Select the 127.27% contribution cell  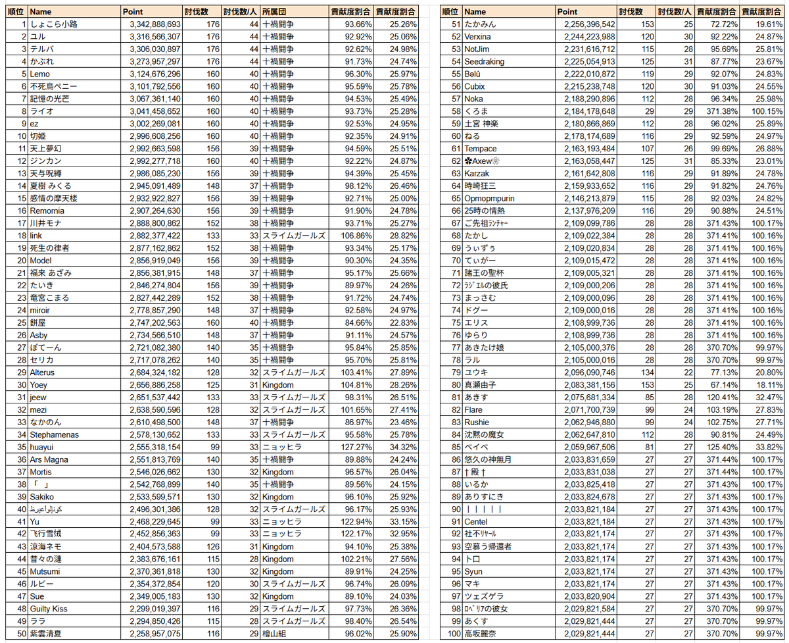point(350,447)
